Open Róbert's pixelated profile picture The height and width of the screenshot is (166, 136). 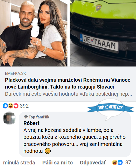click(9, 118)
